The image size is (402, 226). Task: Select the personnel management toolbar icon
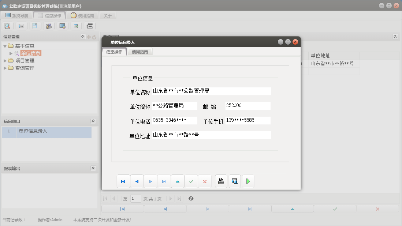(x=48, y=26)
